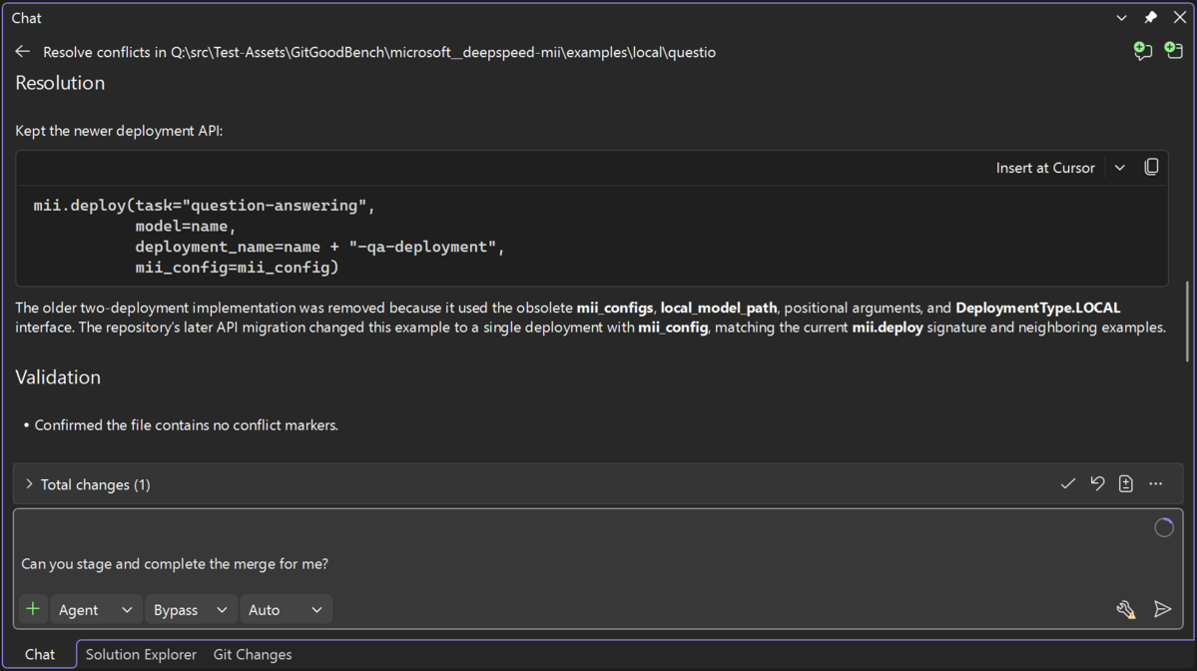Click the Resolve conflicts thread title
1197x671 pixels.
[379, 52]
